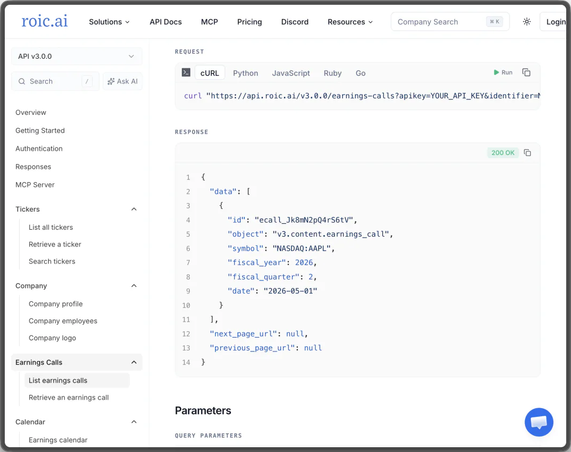Screen dimensions: 571x452
Task: Click the "2026-05-01" date value
Action: point(290,291)
